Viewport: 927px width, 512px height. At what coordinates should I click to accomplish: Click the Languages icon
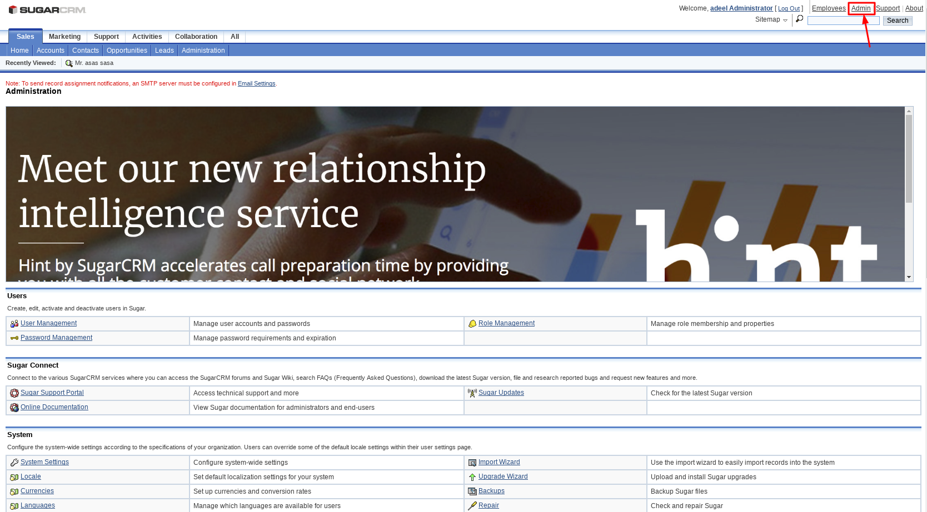pyautogui.click(x=14, y=506)
